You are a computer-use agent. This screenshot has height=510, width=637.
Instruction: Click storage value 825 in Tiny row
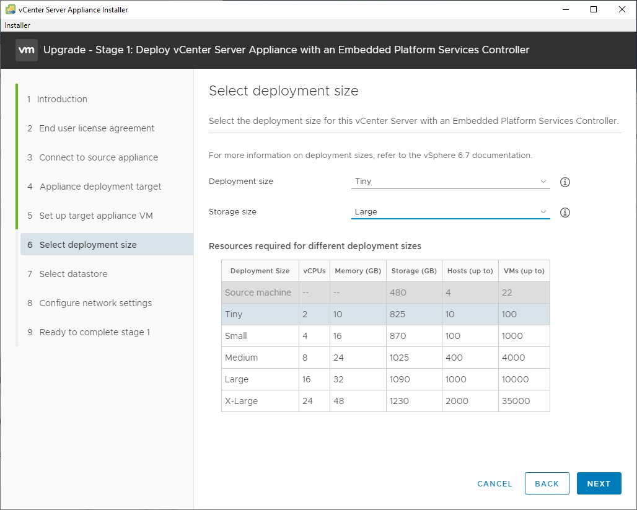(x=397, y=315)
